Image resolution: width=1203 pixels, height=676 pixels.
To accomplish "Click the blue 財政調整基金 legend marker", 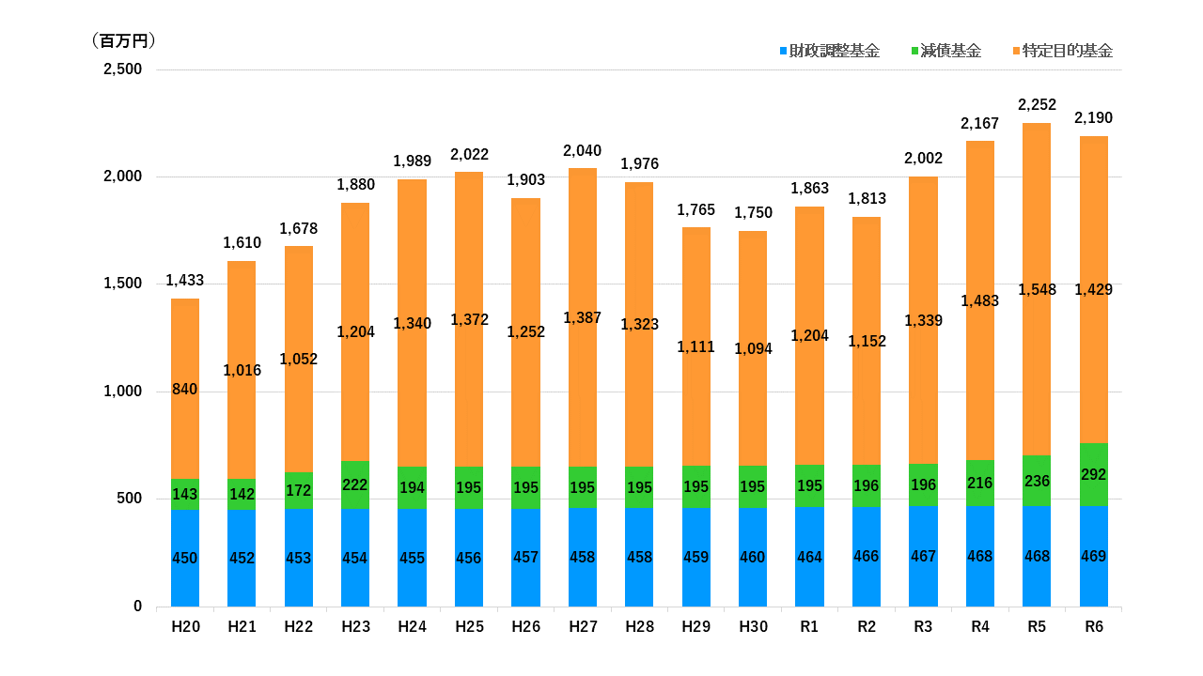I will pyautogui.click(x=783, y=52).
